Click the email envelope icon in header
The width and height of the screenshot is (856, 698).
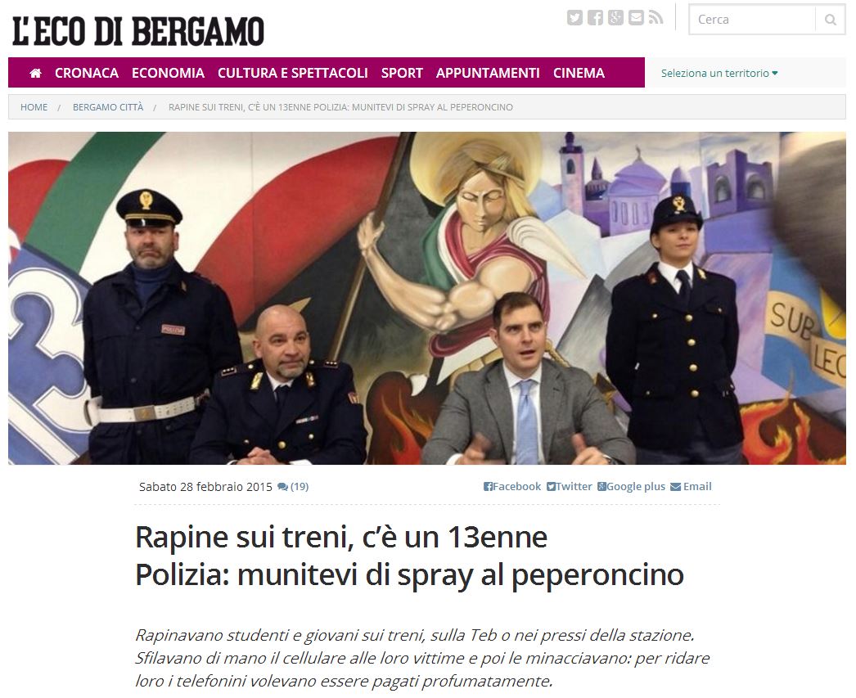(636, 18)
